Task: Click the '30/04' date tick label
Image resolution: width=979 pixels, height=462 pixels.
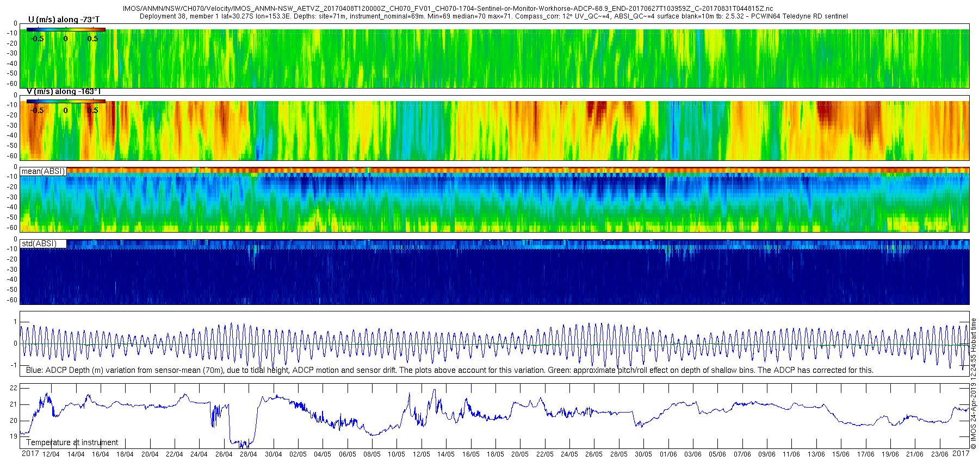Action: (x=274, y=454)
